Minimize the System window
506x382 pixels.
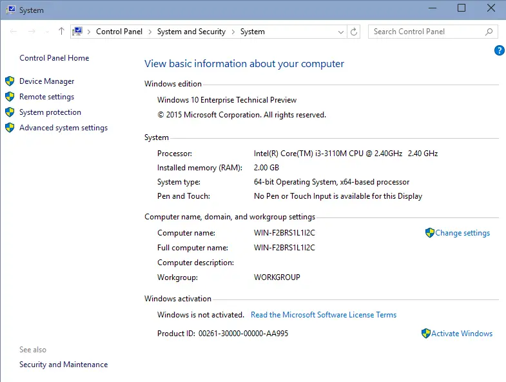coord(433,8)
